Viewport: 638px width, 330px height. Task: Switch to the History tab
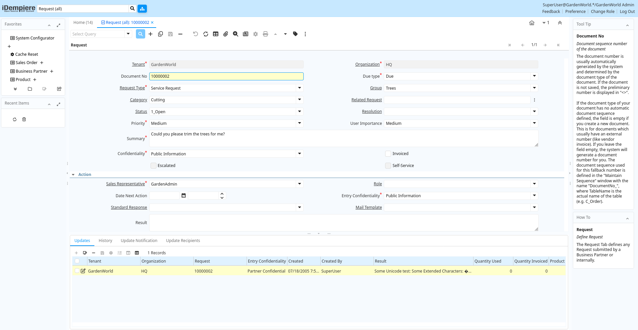[105, 241]
